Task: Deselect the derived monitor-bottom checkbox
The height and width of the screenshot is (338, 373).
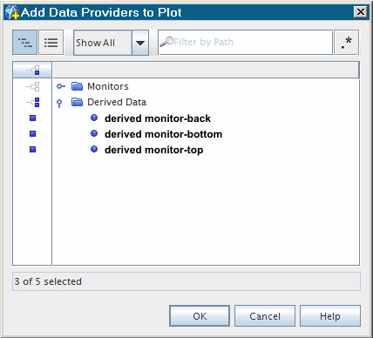Action: pos(32,134)
